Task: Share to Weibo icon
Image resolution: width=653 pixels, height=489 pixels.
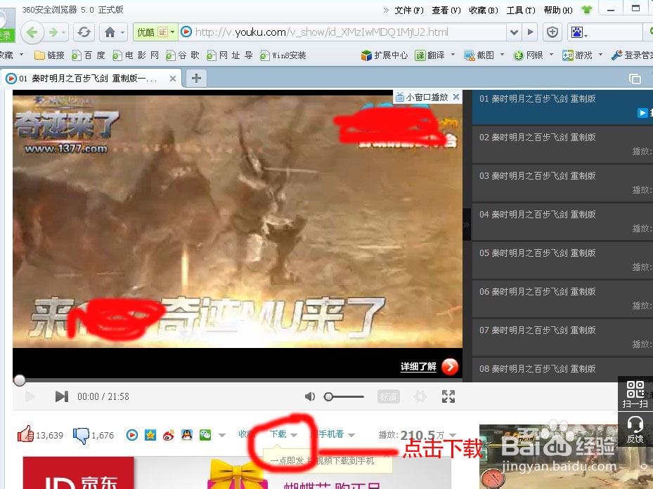Action: 169,435
